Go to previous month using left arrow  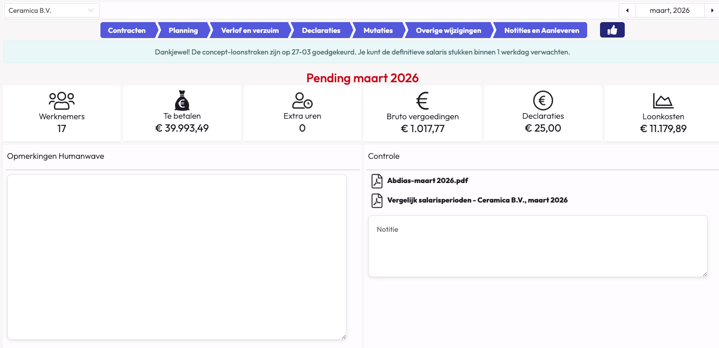pos(627,10)
